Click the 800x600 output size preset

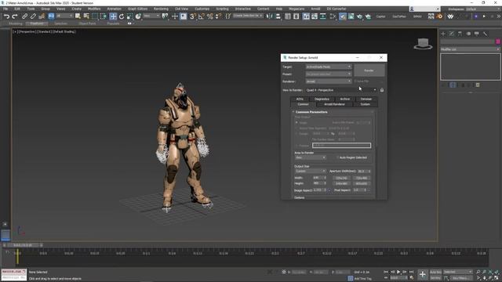(x=362, y=184)
